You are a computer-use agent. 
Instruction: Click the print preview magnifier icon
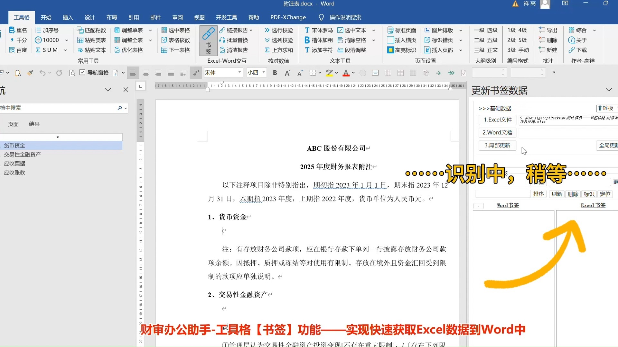click(72, 73)
